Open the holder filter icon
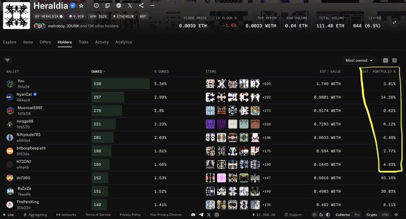This screenshot has height=219, width=406. pyautogui.click(x=8, y=60)
